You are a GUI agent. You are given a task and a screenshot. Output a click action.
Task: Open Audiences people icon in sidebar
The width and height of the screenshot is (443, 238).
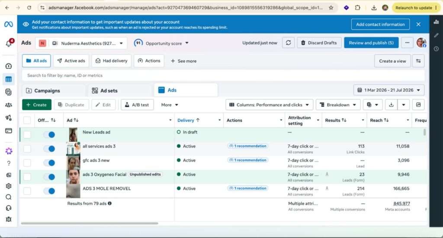[x=9, y=105]
